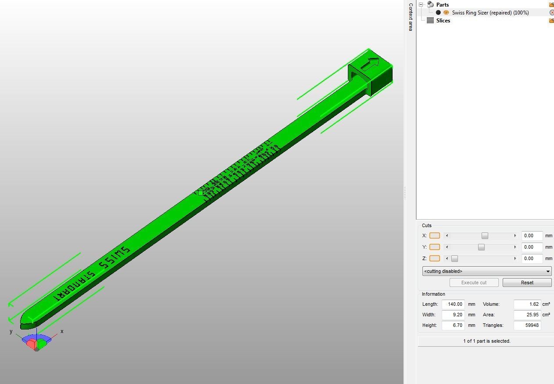Click the Width value 9.20
Viewport: 554px width, 384px height.
click(453, 315)
